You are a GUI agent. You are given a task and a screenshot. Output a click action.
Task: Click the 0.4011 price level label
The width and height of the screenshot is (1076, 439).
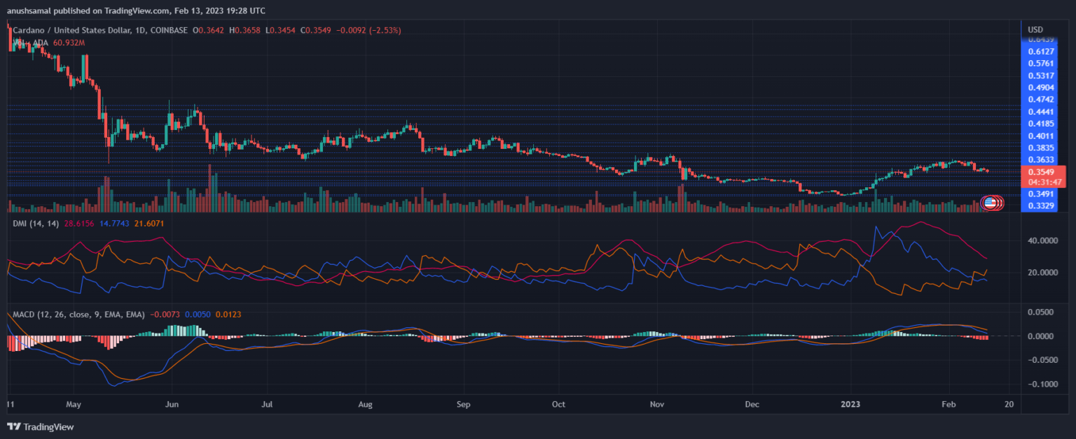(x=1041, y=136)
